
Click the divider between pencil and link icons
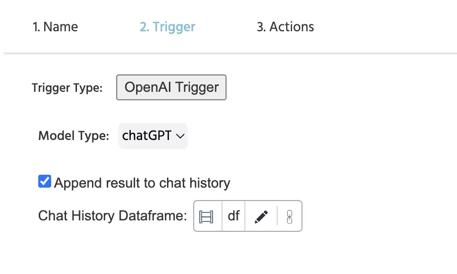click(x=277, y=216)
